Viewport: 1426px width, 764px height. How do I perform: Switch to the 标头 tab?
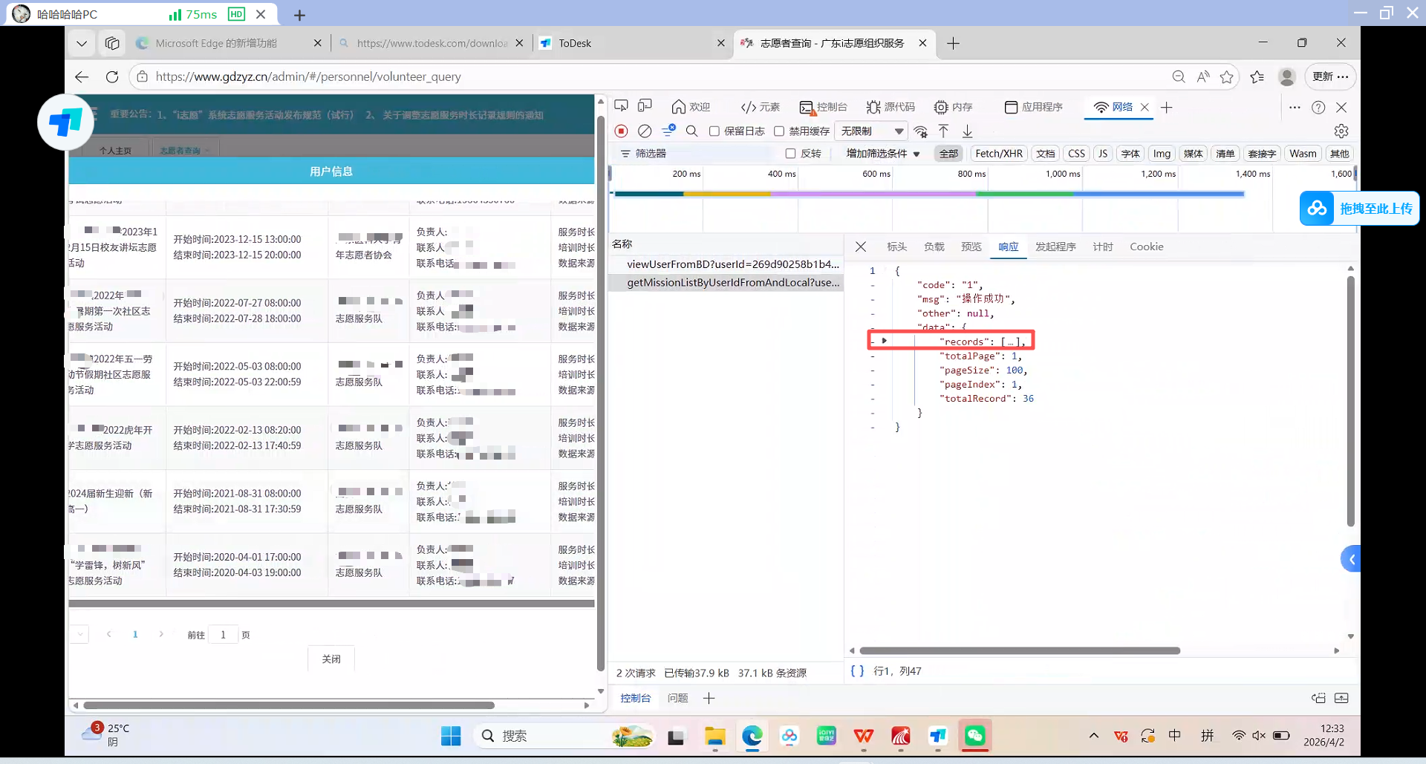(896, 246)
